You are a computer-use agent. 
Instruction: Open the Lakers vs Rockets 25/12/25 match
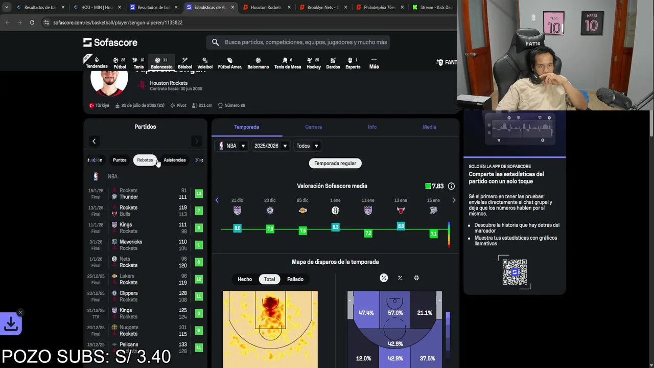pyautogui.click(x=145, y=279)
